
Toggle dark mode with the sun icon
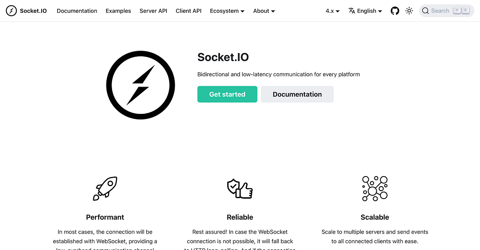point(409,11)
